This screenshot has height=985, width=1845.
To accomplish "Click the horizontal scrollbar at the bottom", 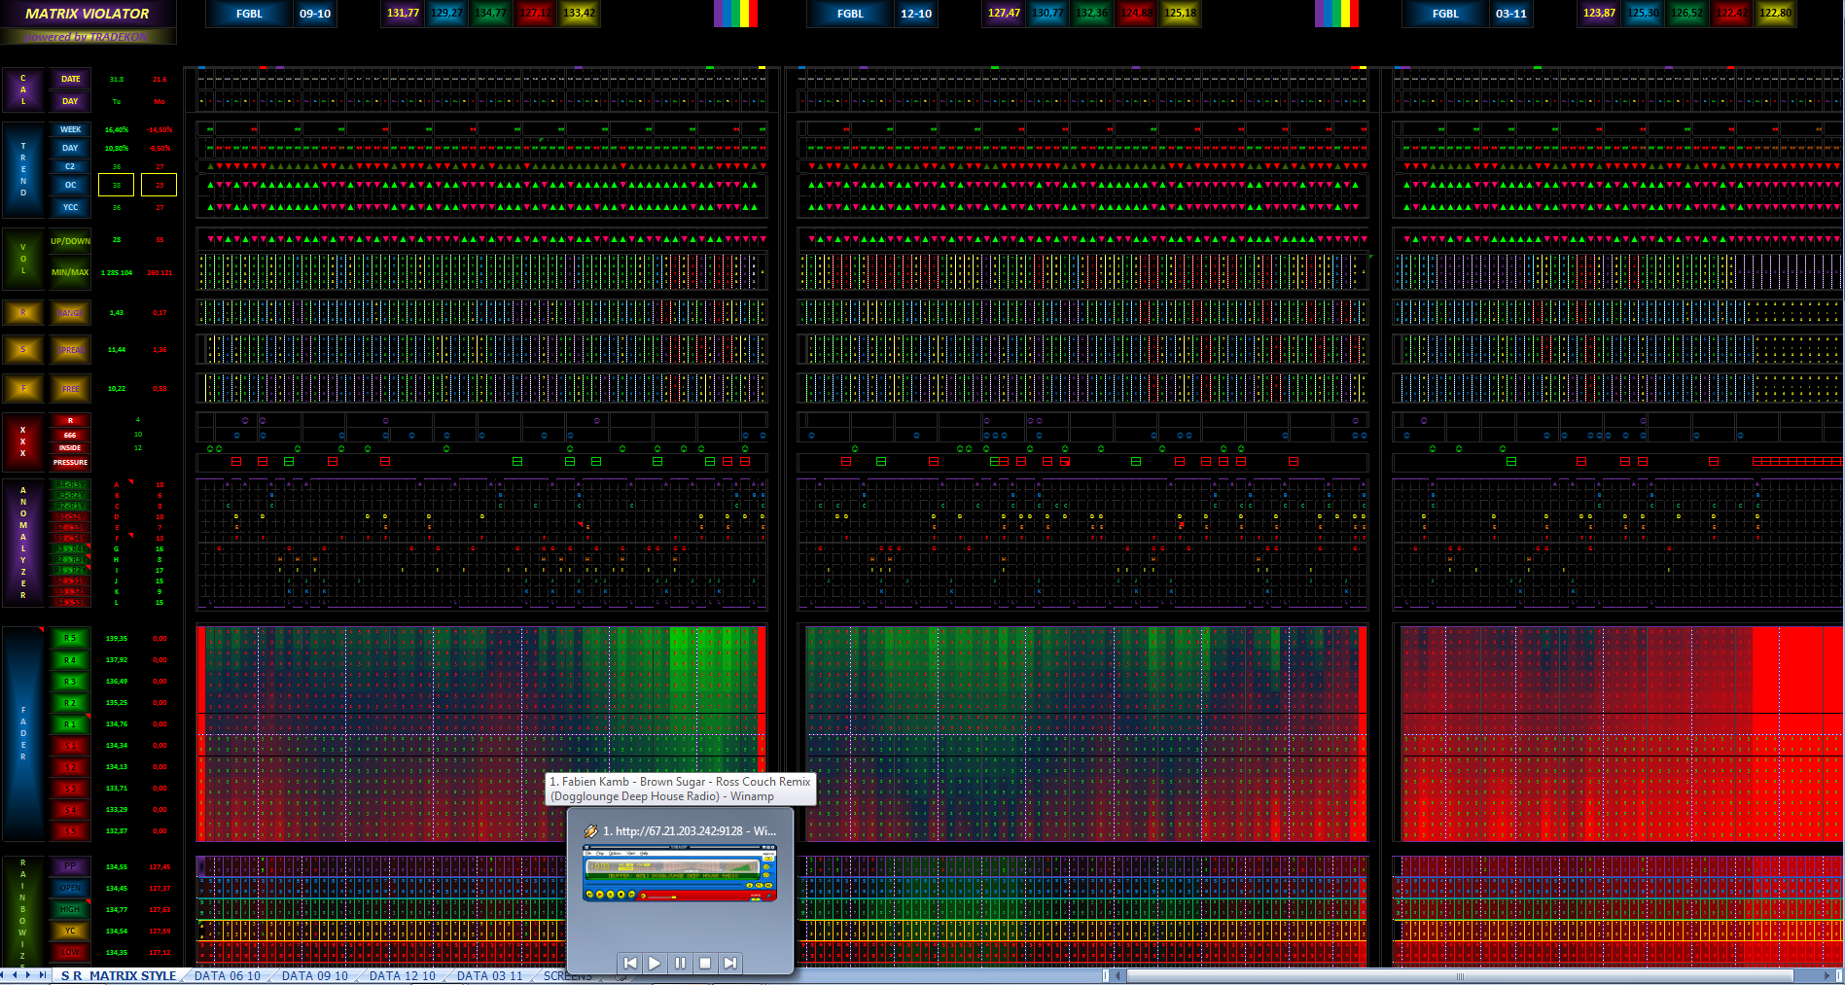I will 1459,975.
